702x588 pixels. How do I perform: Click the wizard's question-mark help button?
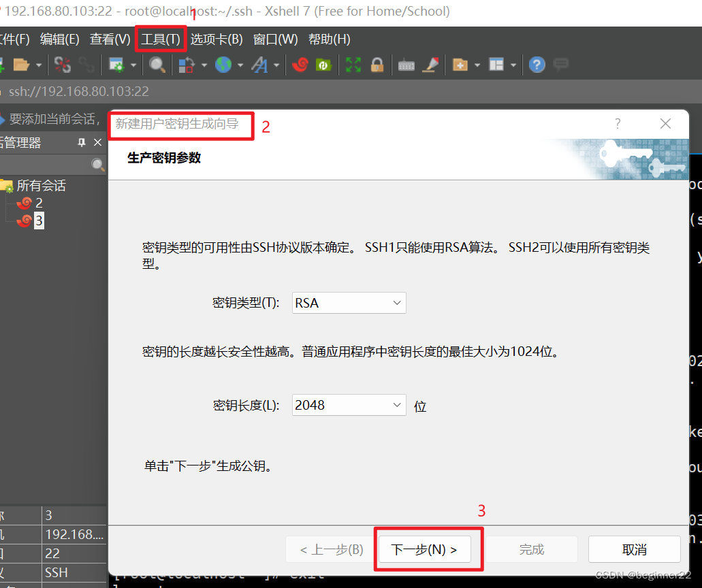(618, 123)
